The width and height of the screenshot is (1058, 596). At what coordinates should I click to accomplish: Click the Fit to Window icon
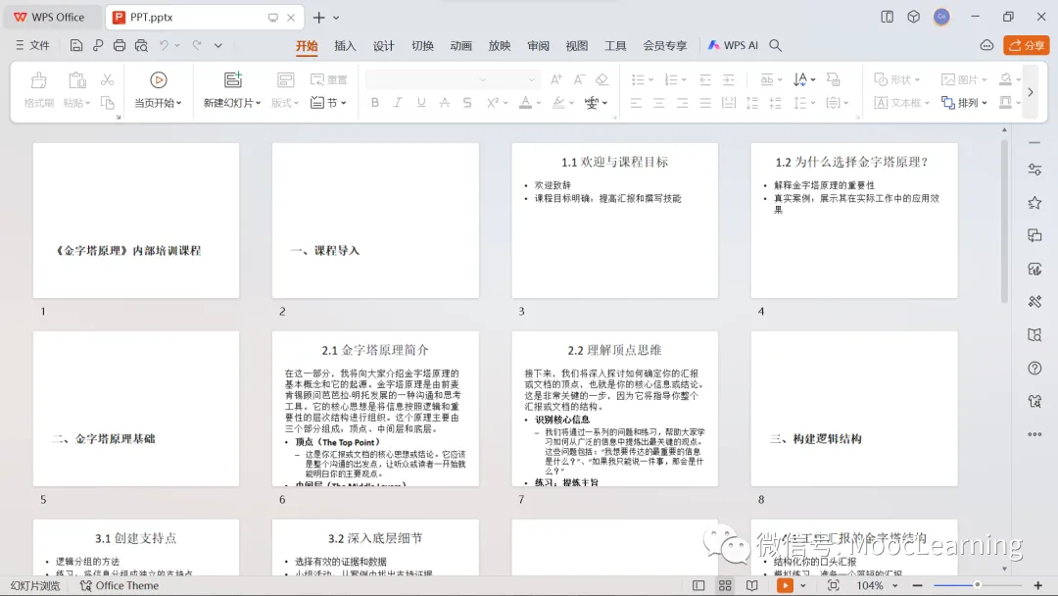click(x=834, y=585)
